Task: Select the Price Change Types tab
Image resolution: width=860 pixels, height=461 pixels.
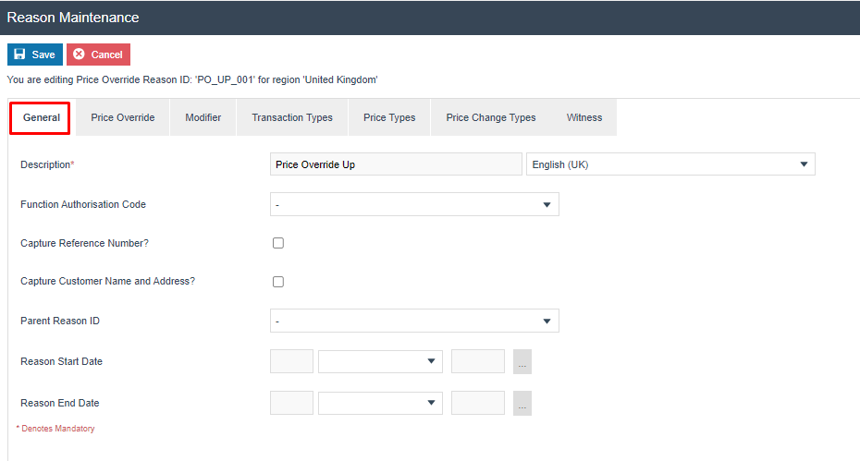Action: [x=491, y=117]
